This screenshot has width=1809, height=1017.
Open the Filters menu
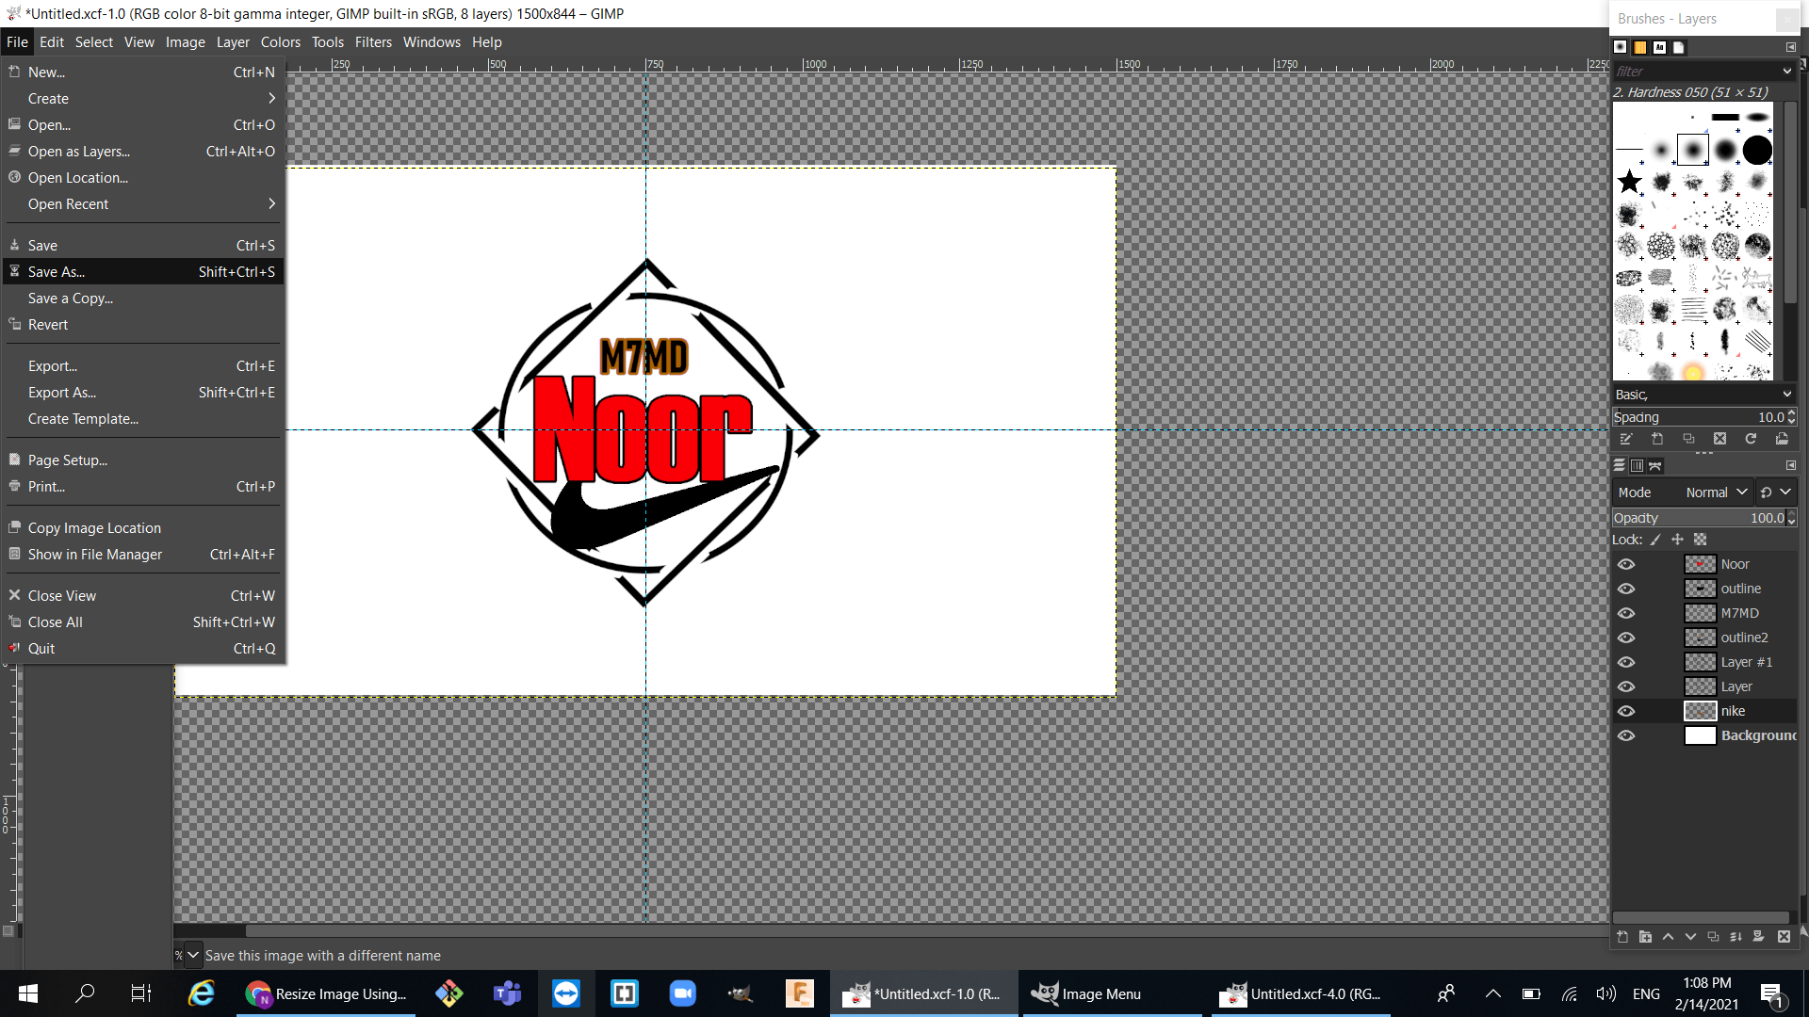pyautogui.click(x=373, y=42)
